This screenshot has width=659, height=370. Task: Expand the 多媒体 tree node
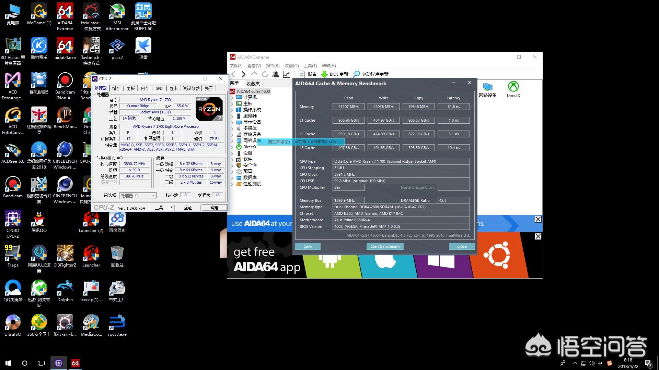click(232, 128)
